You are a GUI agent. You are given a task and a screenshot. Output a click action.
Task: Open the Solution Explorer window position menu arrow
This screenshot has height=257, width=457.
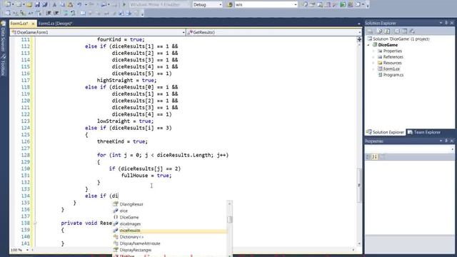[441, 23]
